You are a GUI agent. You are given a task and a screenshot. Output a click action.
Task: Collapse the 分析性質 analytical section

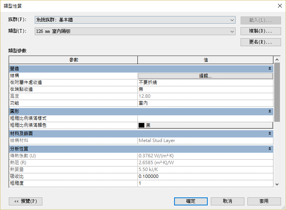pyautogui.click(x=270, y=149)
